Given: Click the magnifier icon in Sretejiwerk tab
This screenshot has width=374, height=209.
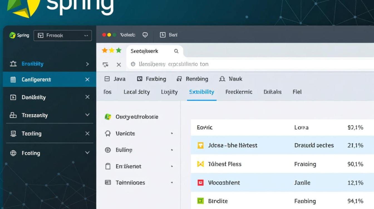Looking at the screenshot, I should (x=176, y=51).
